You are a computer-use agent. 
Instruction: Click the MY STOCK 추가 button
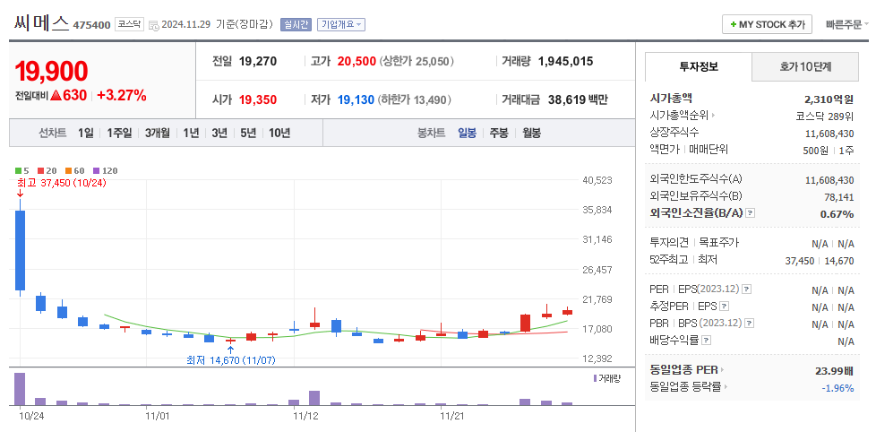coord(767,24)
